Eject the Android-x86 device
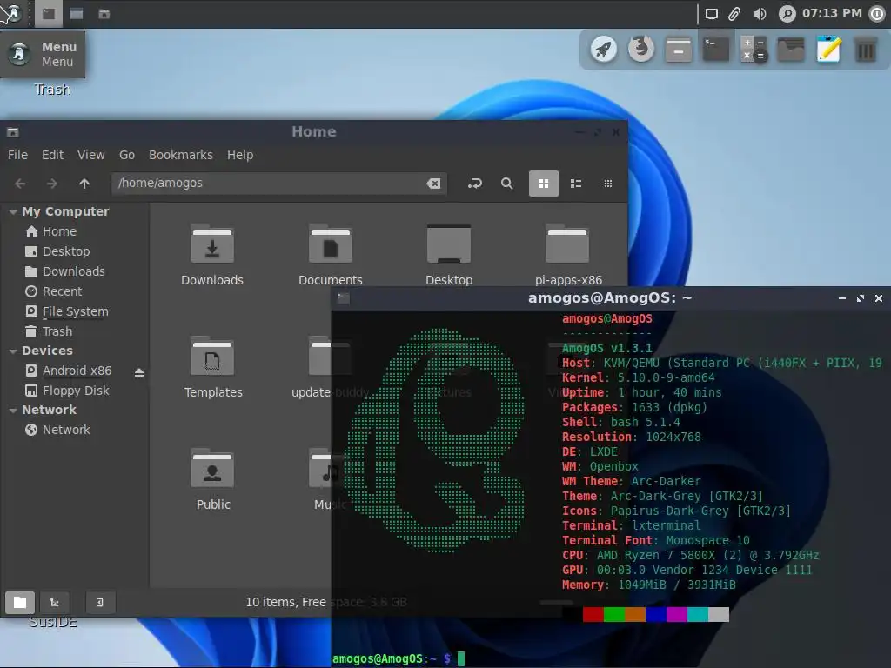The height and width of the screenshot is (668, 891). [x=139, y=372]
